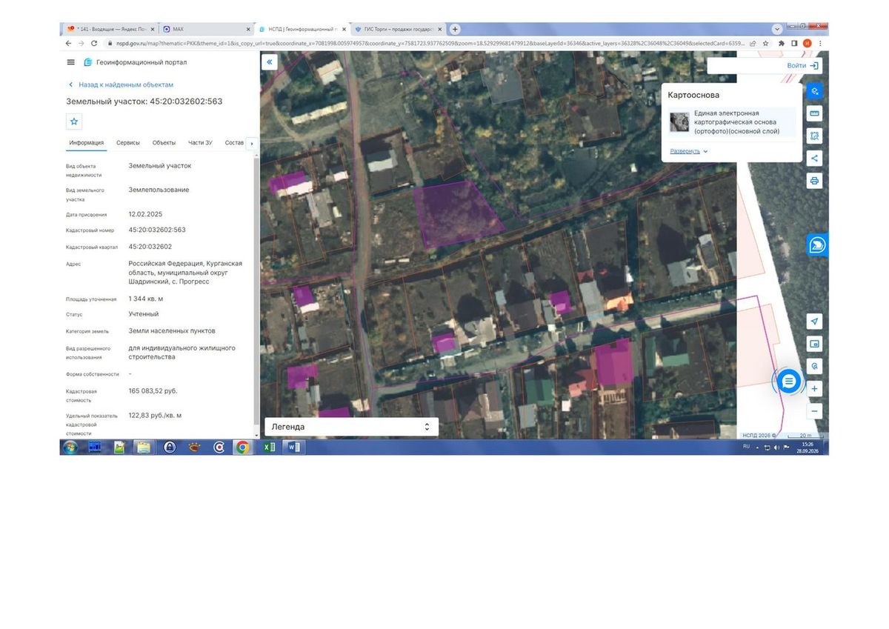Click the cadastral value 165 083,52 руб.
Viewport: 889px width, 629px height.
coord(153,390)
